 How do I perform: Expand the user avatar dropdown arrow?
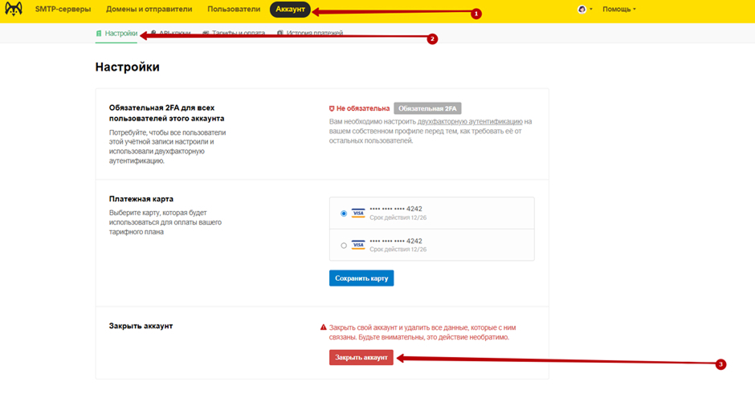tap(592, 10)
